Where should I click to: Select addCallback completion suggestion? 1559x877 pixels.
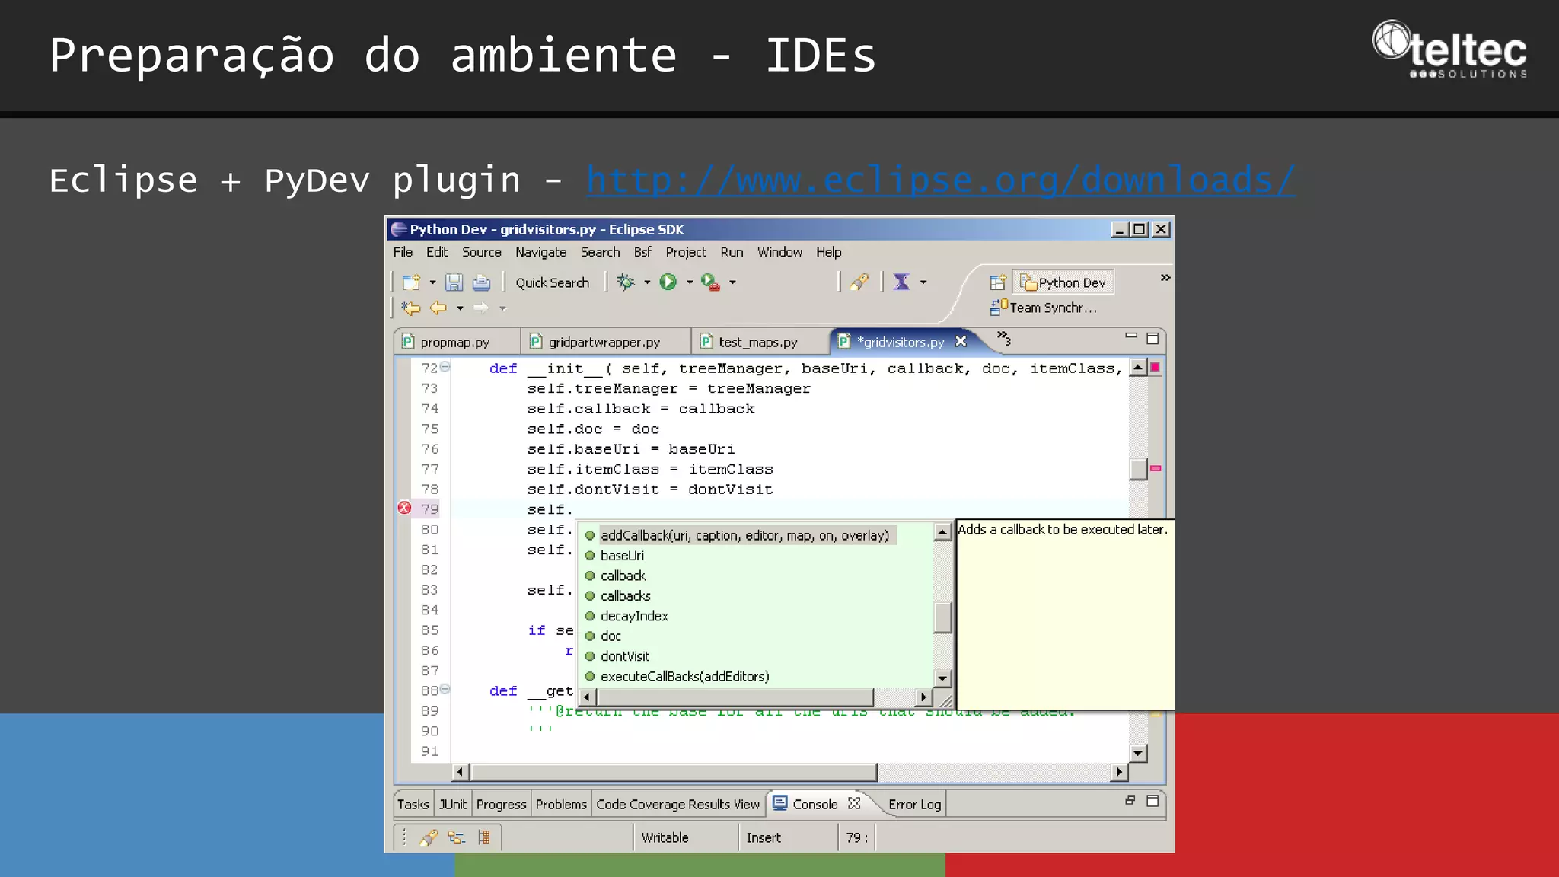click(x=744, y=535)
